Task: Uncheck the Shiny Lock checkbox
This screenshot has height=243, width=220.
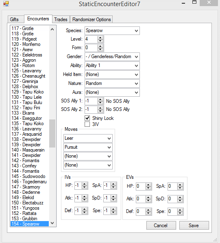Action: click(87, 118)
